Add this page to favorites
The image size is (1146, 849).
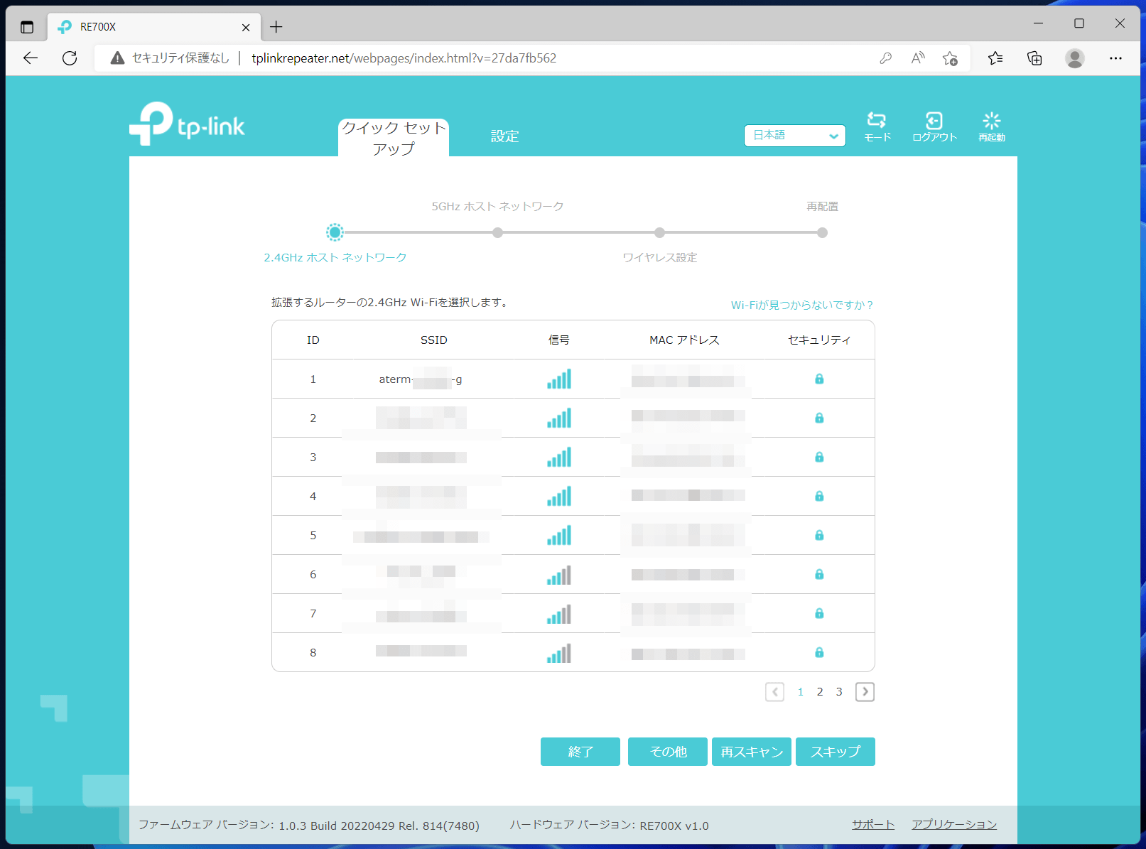tap(950, 58)
